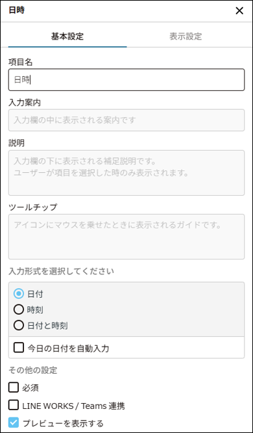Viewport: 253px width, 433px height.
Task: Click the プレビューを表示する label text
Action: 63,423
